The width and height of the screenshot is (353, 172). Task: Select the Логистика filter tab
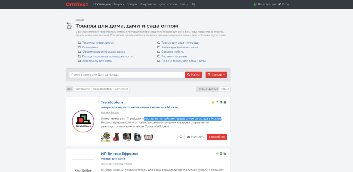pyautogui.click(x=121, y=89)
